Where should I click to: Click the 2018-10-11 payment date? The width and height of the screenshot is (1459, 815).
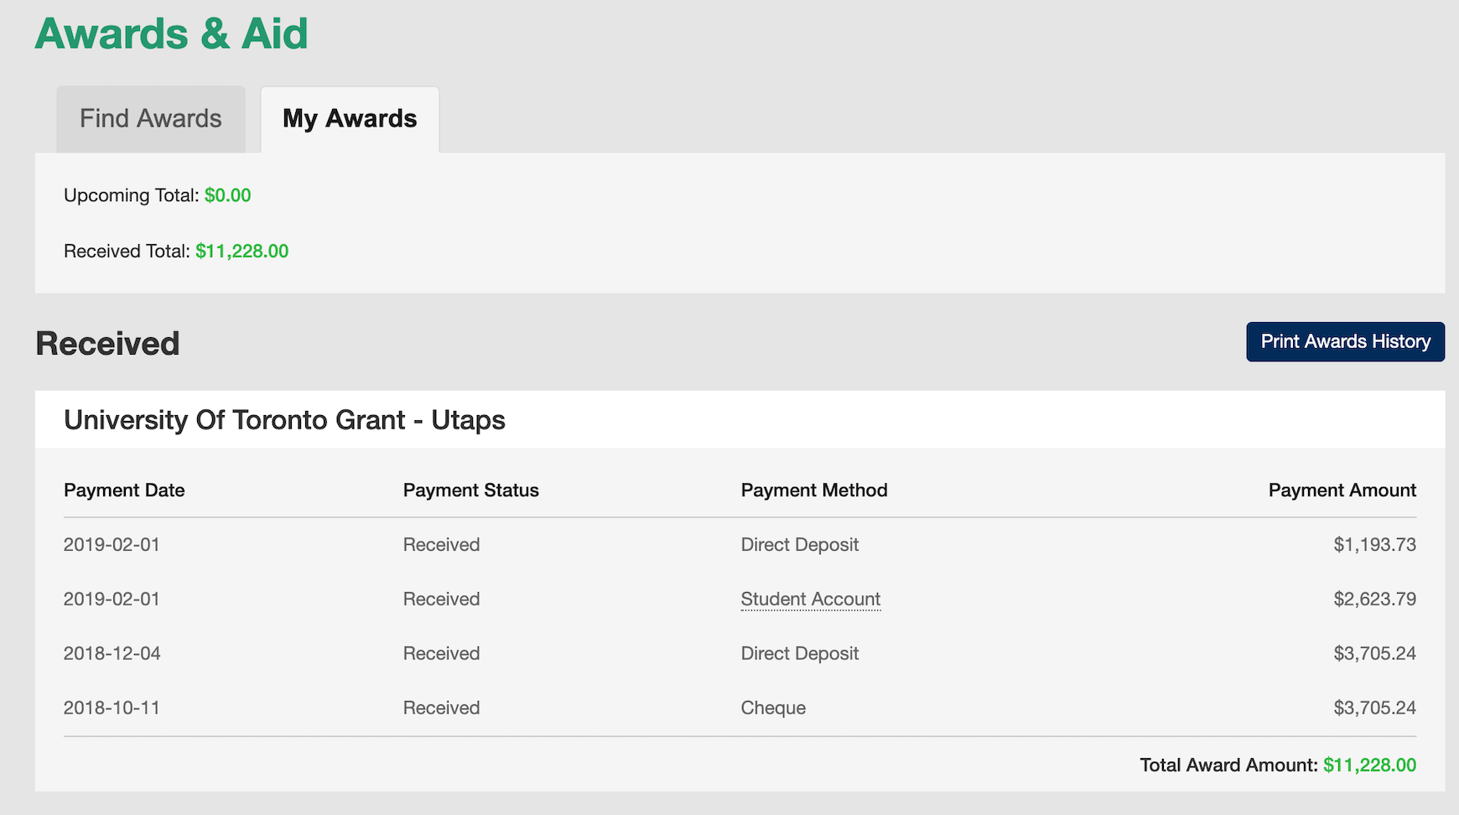coord(112,709)
